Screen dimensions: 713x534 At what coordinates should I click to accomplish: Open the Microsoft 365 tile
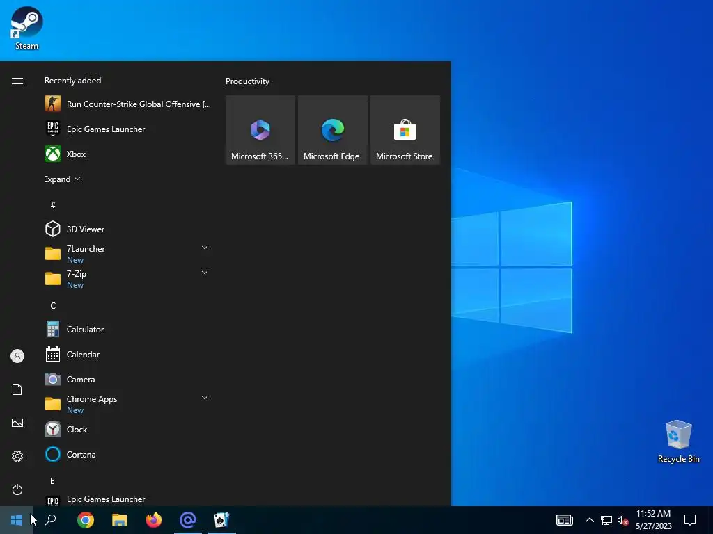tap(260, 130)
